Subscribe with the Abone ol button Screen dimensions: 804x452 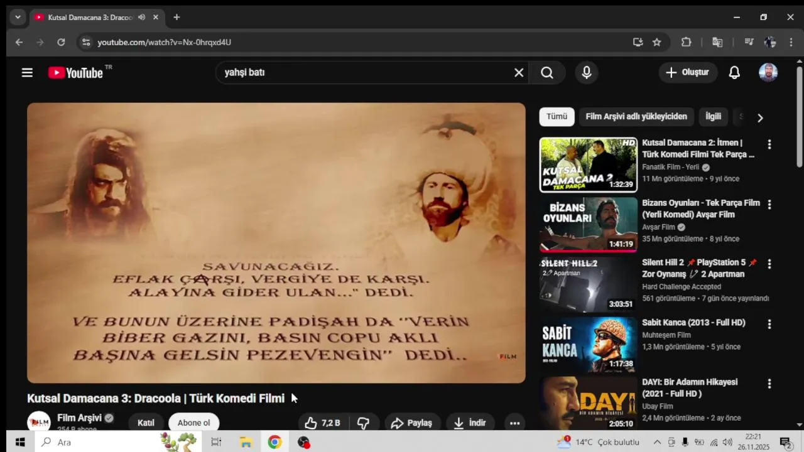[x=193, y=422]
